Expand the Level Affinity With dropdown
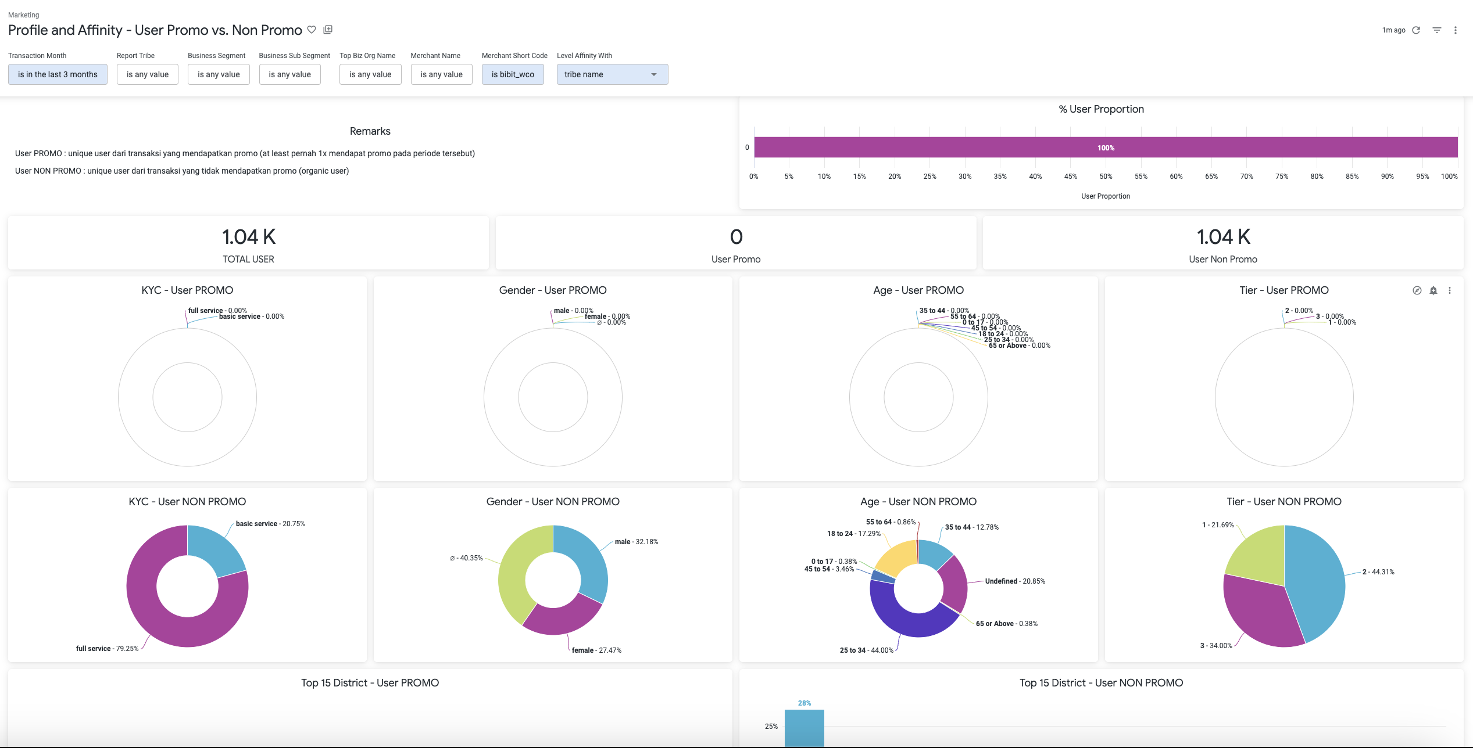 coord(612,74)
